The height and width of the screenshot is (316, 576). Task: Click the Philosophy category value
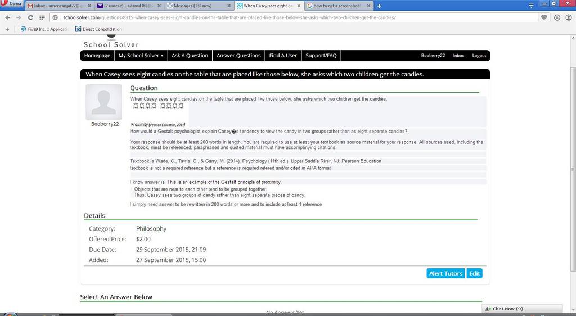point(151,229)
